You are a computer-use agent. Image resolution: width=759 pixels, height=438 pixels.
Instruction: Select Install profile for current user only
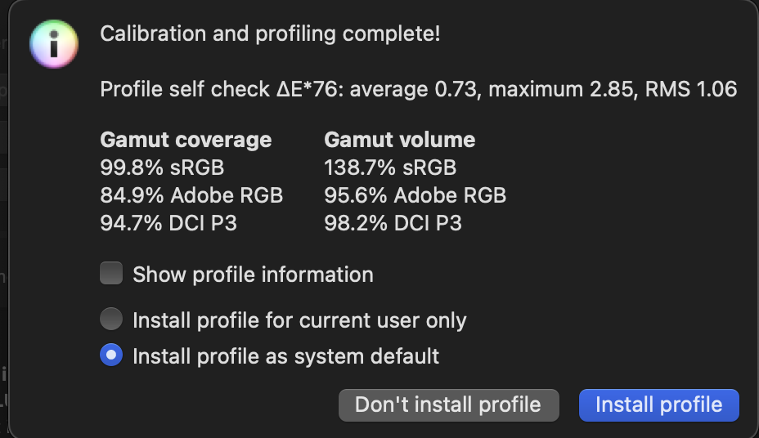tap(111, 319)
